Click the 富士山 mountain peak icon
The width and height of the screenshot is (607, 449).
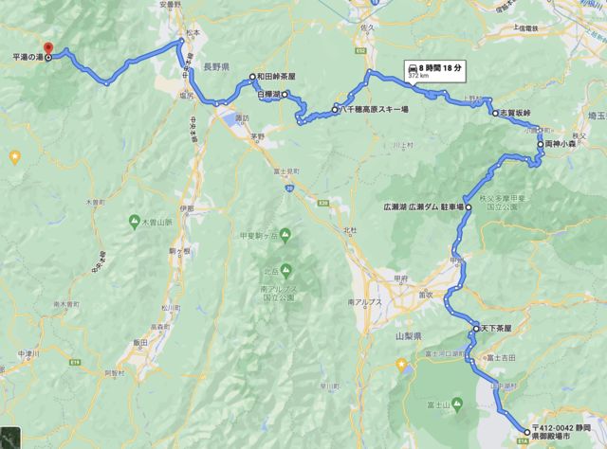[x=457, y=404]
